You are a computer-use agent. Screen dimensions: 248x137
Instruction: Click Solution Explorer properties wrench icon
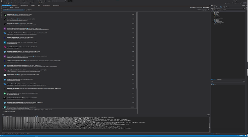point(226,7)
